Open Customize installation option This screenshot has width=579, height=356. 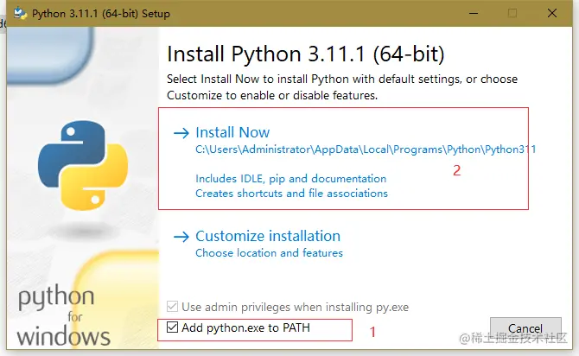click(x=268, y=236)
